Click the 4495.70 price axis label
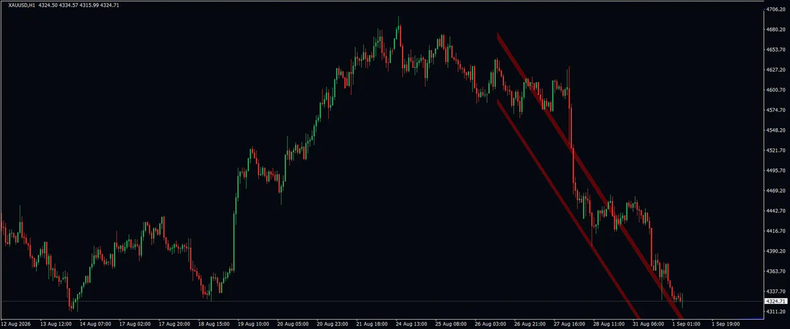This screenshot has width=790, height=329. (x=776, y=170)
